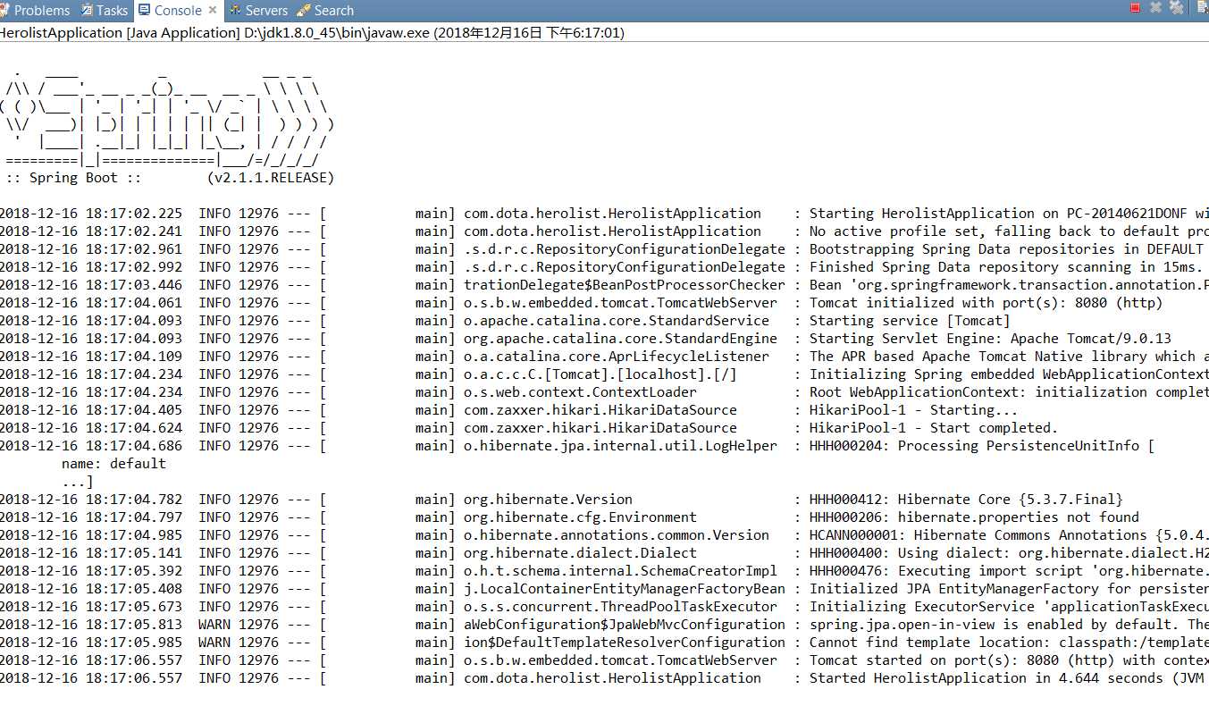Click 'ion$DefaultTemplateResolverConfiguration' logger name
1209x706 pixels.
(625, 643)
